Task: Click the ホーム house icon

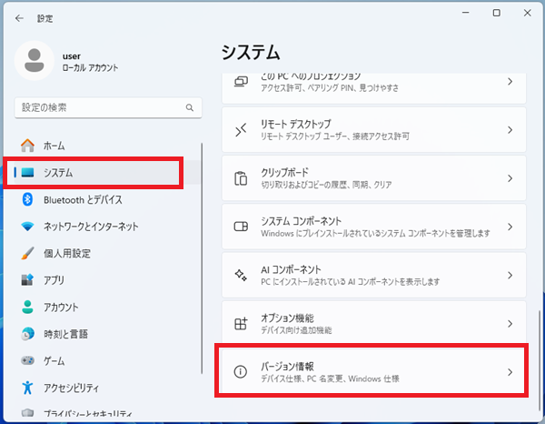Action: [27, 146]
